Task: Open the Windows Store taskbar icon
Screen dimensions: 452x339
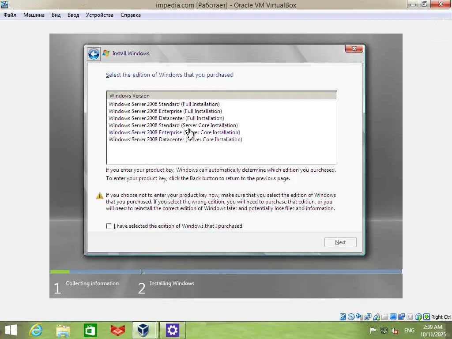Action: click(90, 330)
